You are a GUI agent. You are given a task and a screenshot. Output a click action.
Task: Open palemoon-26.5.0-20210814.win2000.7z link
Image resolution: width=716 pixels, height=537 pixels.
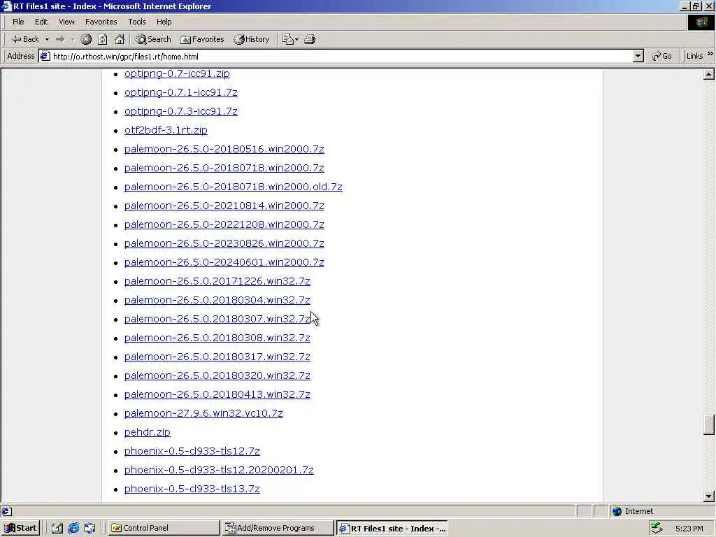point(224,206)
